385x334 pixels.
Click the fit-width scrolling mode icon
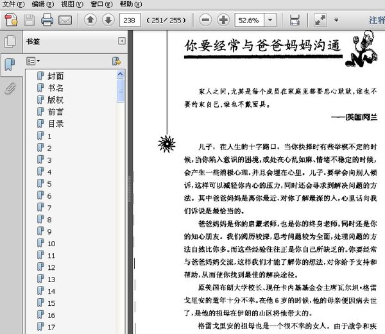click(295, 20)
